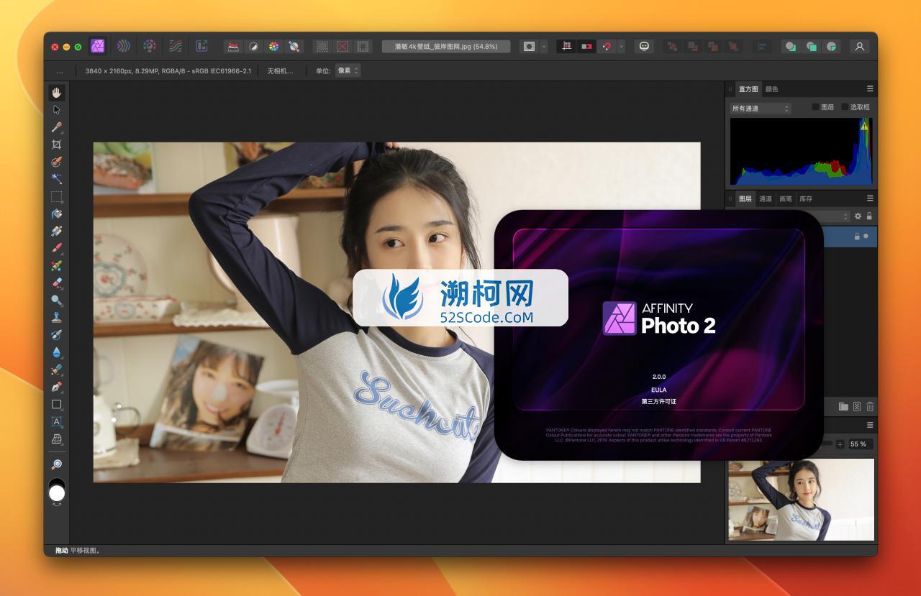Click the EULA link in splash
921x596 pixels.
click(658, 390)
